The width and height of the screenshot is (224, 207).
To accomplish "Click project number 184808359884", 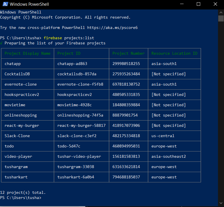I will 126,105.
